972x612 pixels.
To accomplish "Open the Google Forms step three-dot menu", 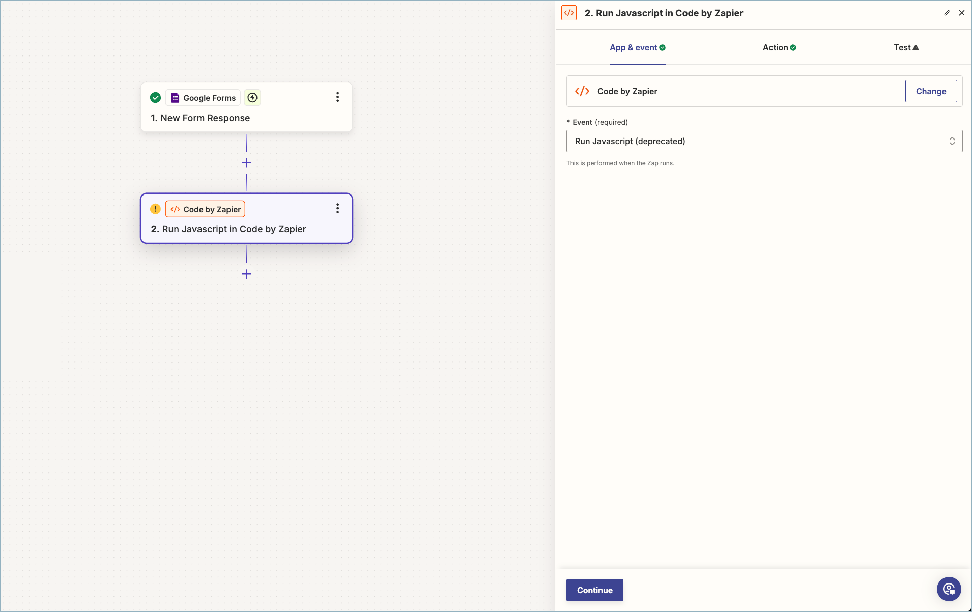I will point(337,97).
